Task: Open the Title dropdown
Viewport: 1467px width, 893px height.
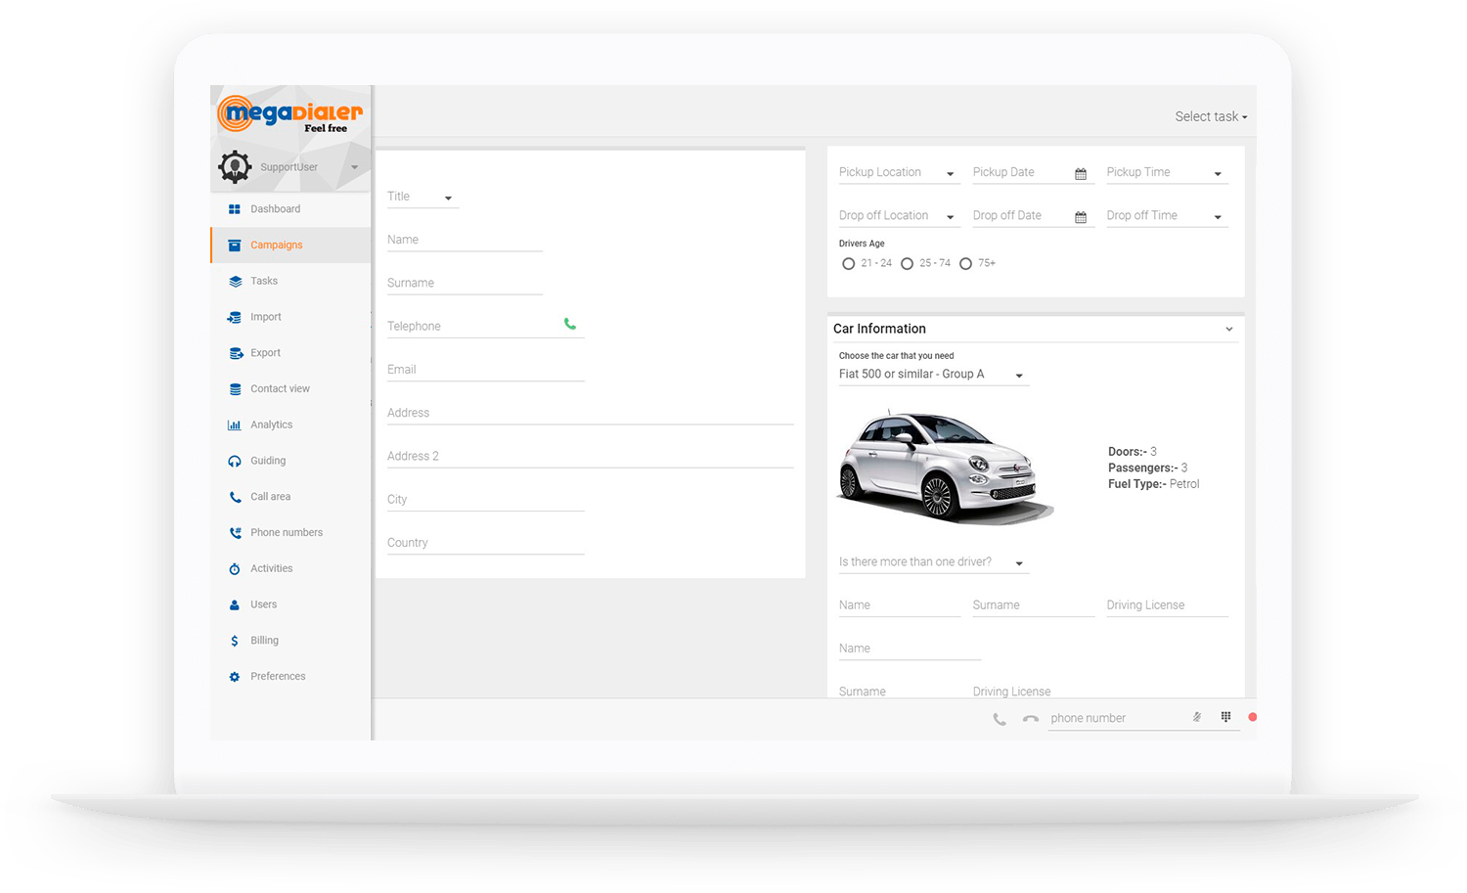Action: [x=422, y=198]
